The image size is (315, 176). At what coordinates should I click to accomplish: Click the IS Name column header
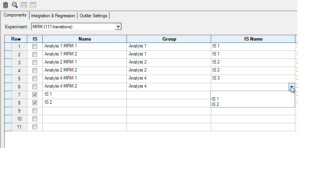point(253,39)
